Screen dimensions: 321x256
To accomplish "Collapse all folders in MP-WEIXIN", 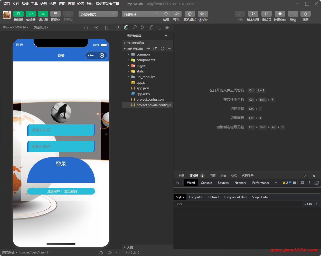I will pos(169,49).
